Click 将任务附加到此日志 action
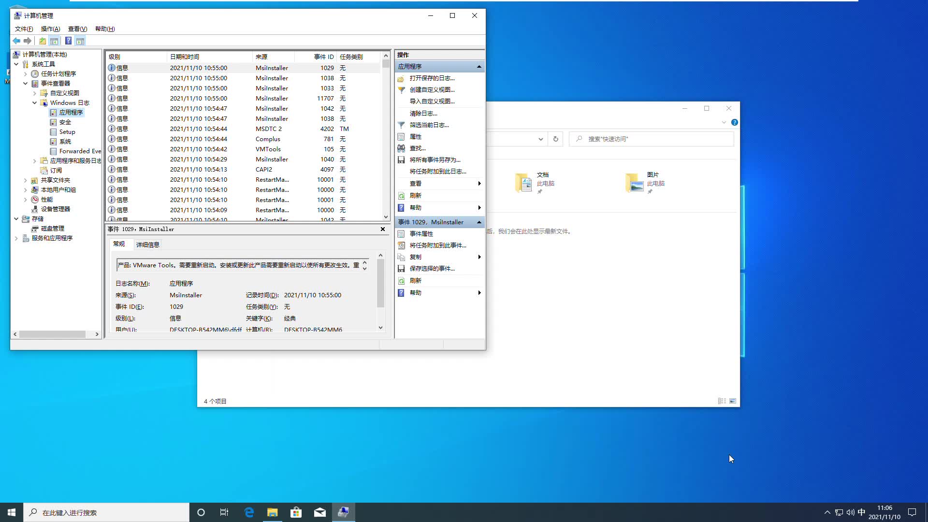The image size is (928, 522). click(438, 172)
